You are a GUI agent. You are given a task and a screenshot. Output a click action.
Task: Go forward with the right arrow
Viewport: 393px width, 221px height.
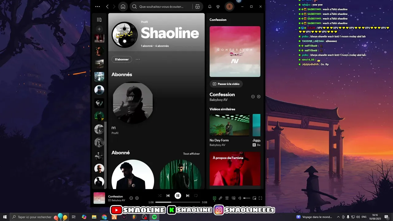point(114,6)
